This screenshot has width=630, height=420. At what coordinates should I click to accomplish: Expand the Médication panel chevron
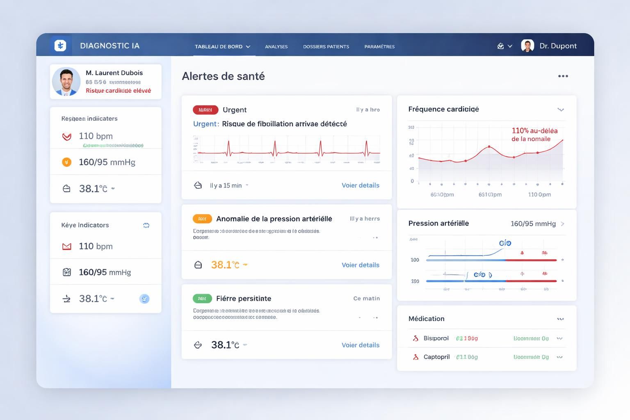560,319
